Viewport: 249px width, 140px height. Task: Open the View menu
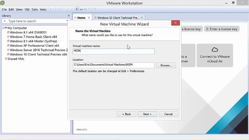[x=19, y=9]
